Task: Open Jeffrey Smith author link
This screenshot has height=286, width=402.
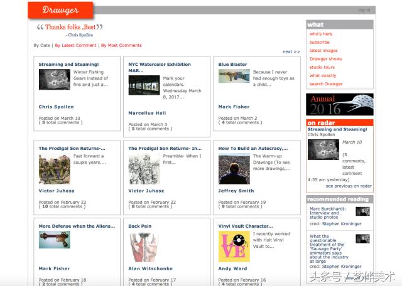Action: pos(236,191)
